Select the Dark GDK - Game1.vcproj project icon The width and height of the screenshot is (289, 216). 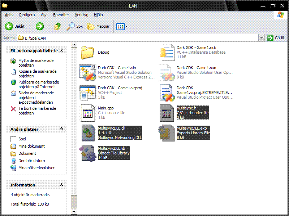[x=88, y=93]
